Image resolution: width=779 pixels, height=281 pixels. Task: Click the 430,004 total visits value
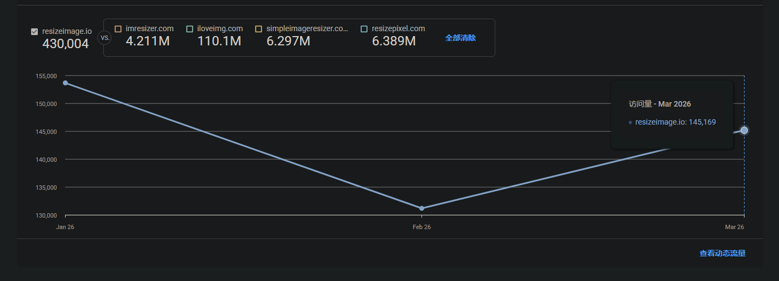point(66,44)
